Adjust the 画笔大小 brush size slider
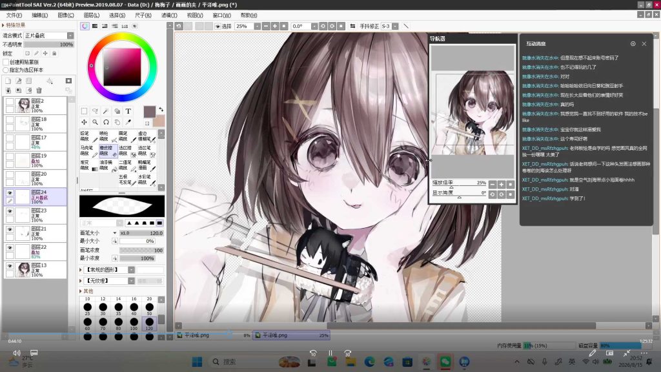The image size is (661, 372). [141, 232]
